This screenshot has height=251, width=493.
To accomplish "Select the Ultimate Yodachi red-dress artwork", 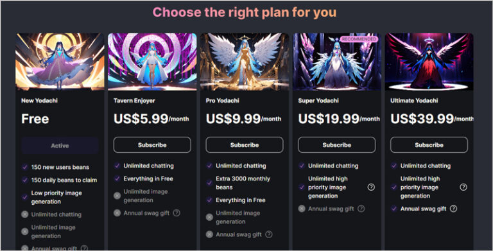I will [429, 62].
